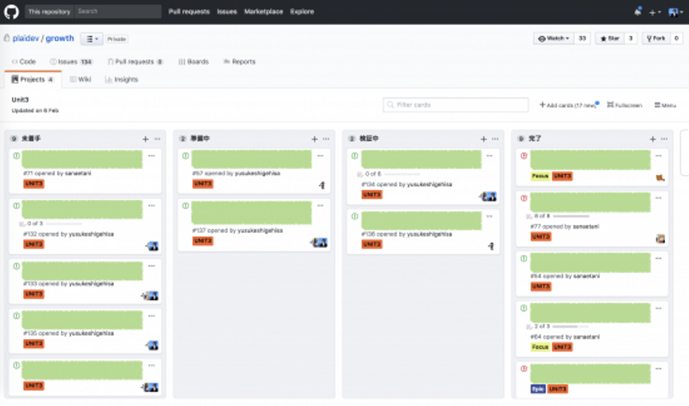Click the watchers count 33

tap(582, 38)
